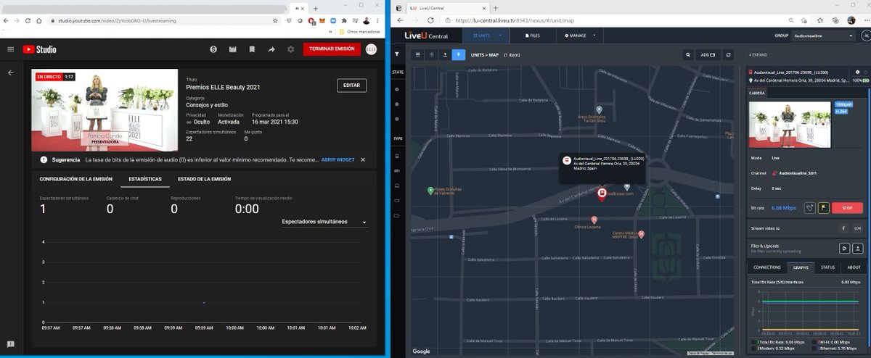The width and height of the screenshot is (871, 358).
Task: Open ELLE channel avatar menu
Action: click(x=371, y=49)
